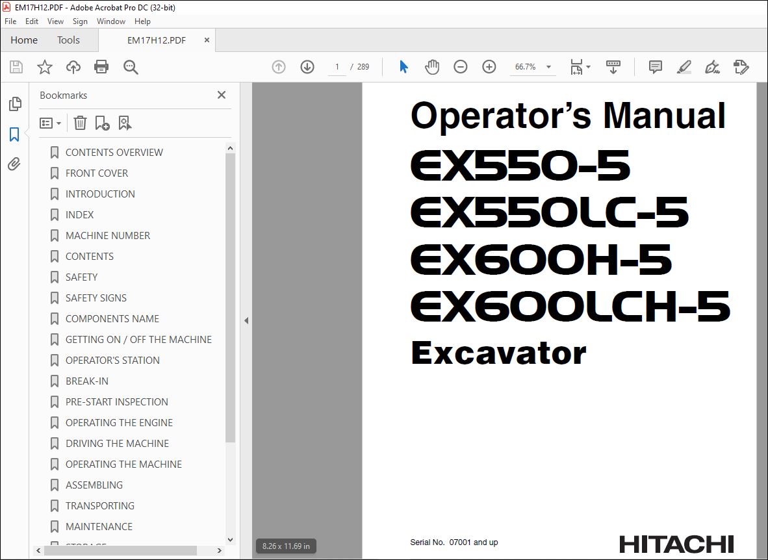The height and width of the screenshot is (560, 768).
Task: Open the INDEX bookmark
Action: tap(79, 214)
